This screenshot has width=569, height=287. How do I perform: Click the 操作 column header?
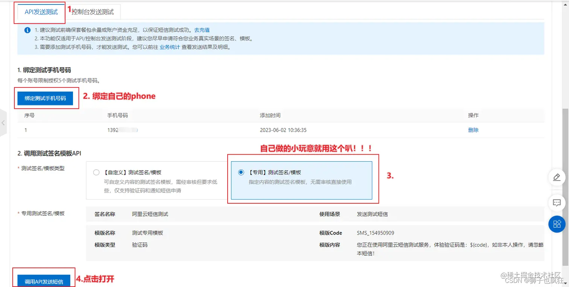click(473, 116)
